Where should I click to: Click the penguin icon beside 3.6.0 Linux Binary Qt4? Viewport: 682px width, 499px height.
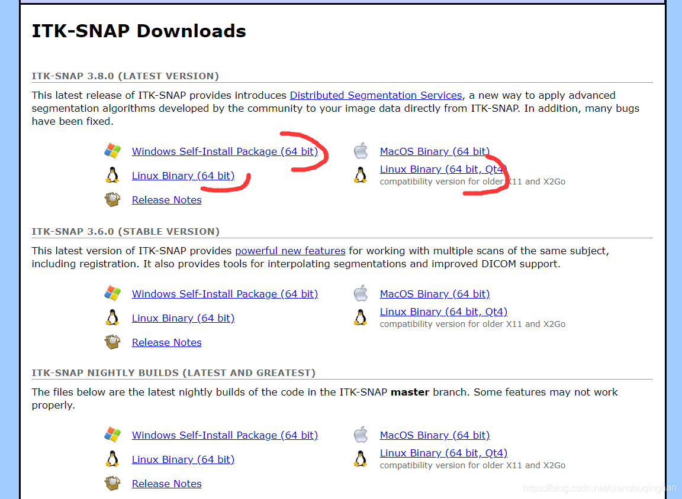tap(361, 317)
